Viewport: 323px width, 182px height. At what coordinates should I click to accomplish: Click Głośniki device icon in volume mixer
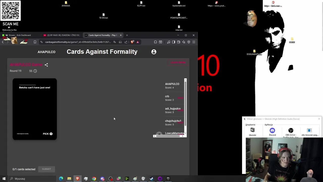click(252, 130)
